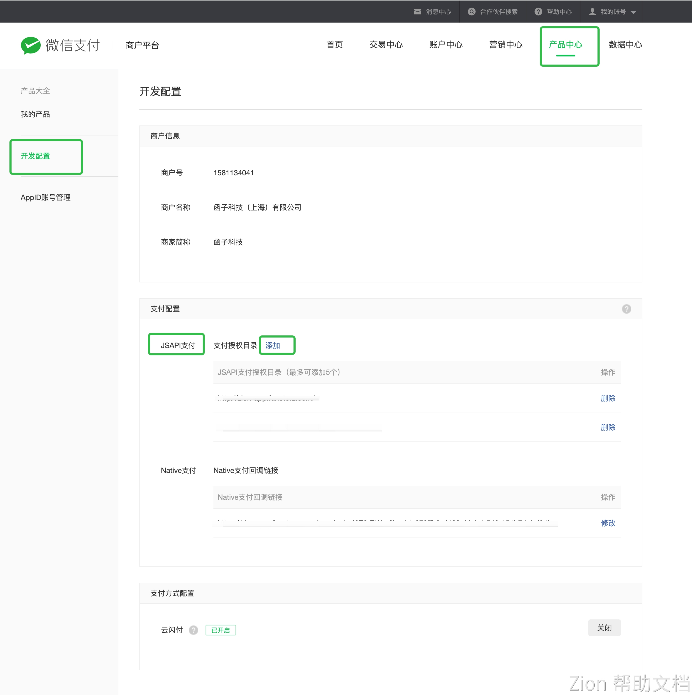692x695 pixels.
Task: Open the 数据中心 tab
Action: 625,45
